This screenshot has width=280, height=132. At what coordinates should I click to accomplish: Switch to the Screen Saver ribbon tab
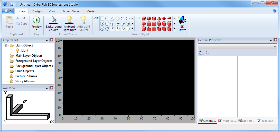71,11
